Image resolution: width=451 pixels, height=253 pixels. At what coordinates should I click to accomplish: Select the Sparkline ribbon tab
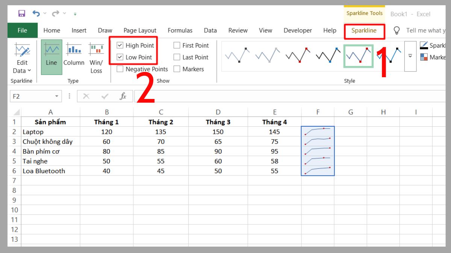click(364, 30)
